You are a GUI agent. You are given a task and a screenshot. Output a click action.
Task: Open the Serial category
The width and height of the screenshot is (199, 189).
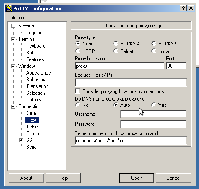(x=32, y=147)
